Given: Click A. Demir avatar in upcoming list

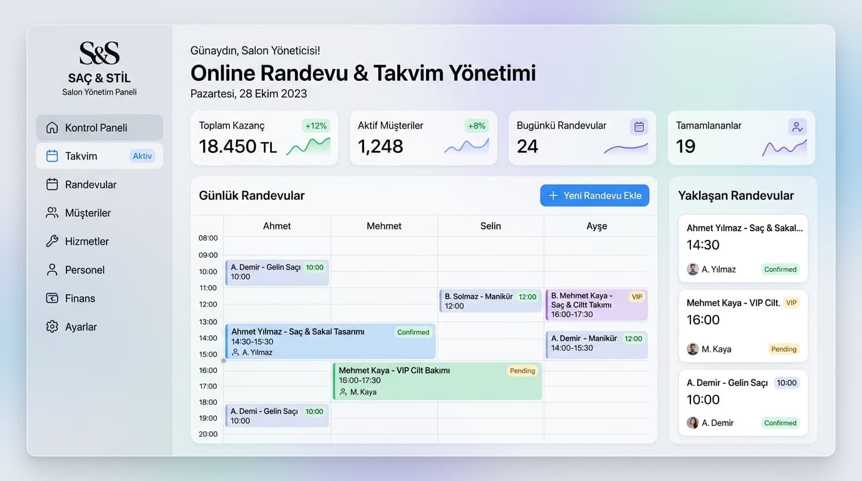Looking at the screenshot, I should click(x=692, y=423).
